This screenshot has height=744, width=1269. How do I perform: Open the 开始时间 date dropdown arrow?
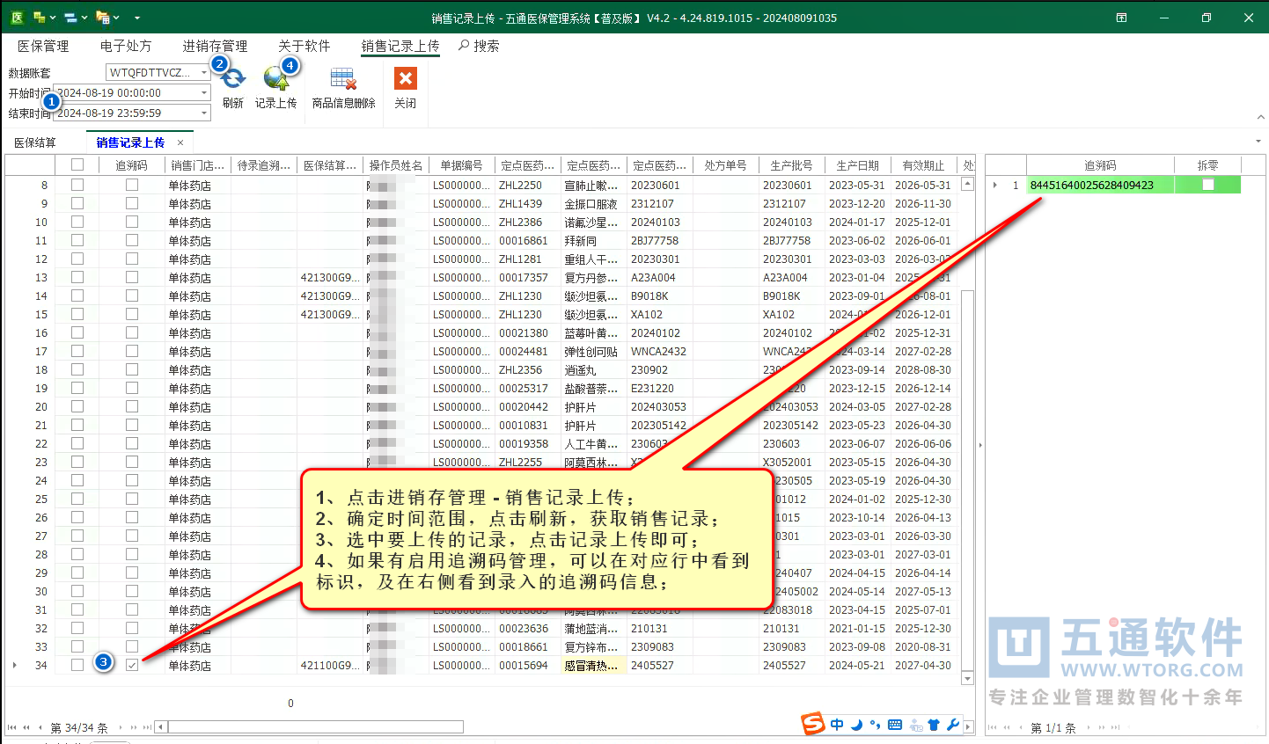click(x=204, y=92)
